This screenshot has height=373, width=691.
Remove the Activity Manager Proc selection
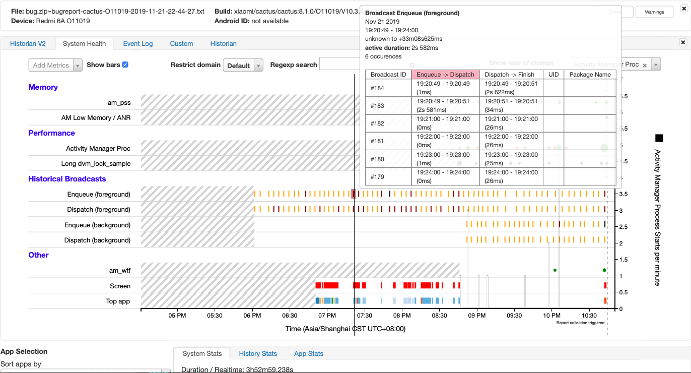(x=645, y=65)
